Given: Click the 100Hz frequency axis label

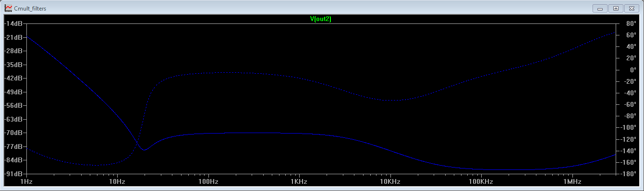Looking at the screenshot, I should (x=208, y=182).
